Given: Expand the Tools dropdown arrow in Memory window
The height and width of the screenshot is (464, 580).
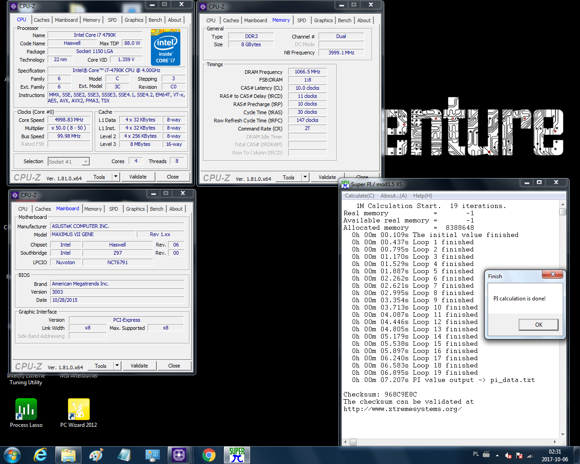Looking at the screenshot, I should pos(305,177).
